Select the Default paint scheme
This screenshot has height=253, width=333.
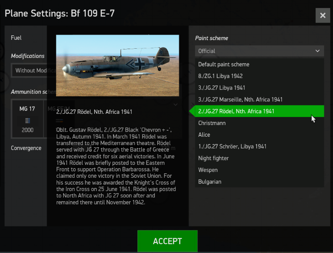click(x=224, y=64)
